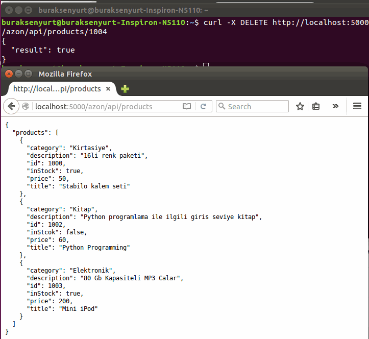The image size is (369, 339).
Task: Click "category": "Kirtasiye" line
Action: [x=69, y=148]
